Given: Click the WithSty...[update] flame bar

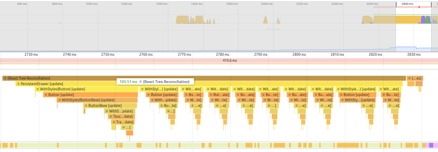Looking at the screenshot, I should 357,100.
